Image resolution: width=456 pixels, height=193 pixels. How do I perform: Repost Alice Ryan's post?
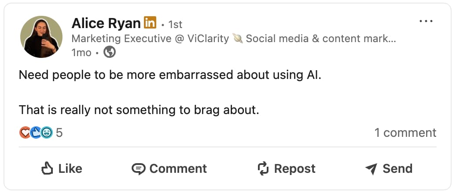pos(286,169)
